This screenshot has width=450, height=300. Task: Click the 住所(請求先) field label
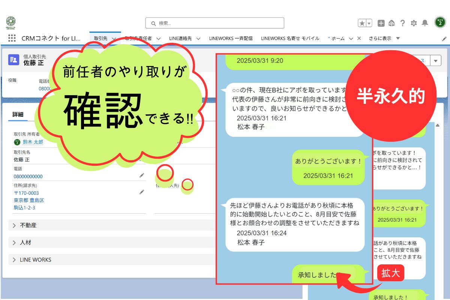(25, 185)
